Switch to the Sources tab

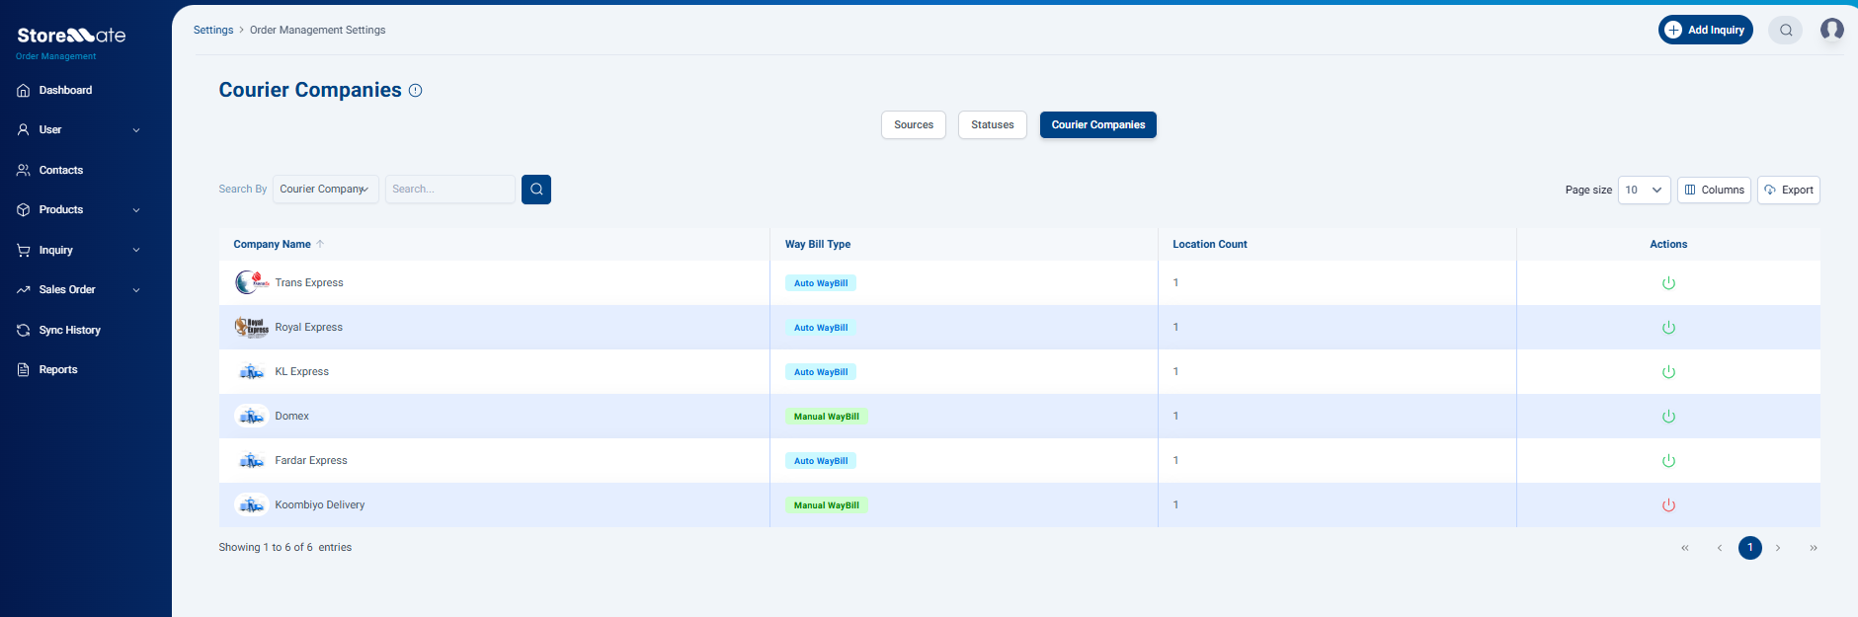[914, 125]
